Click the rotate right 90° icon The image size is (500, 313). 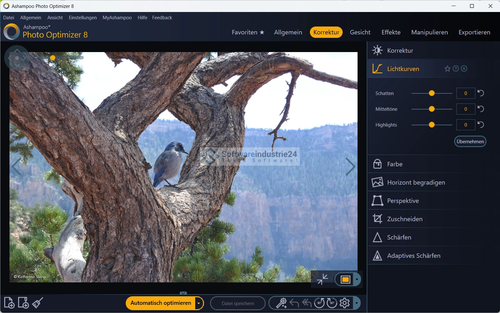332,303
